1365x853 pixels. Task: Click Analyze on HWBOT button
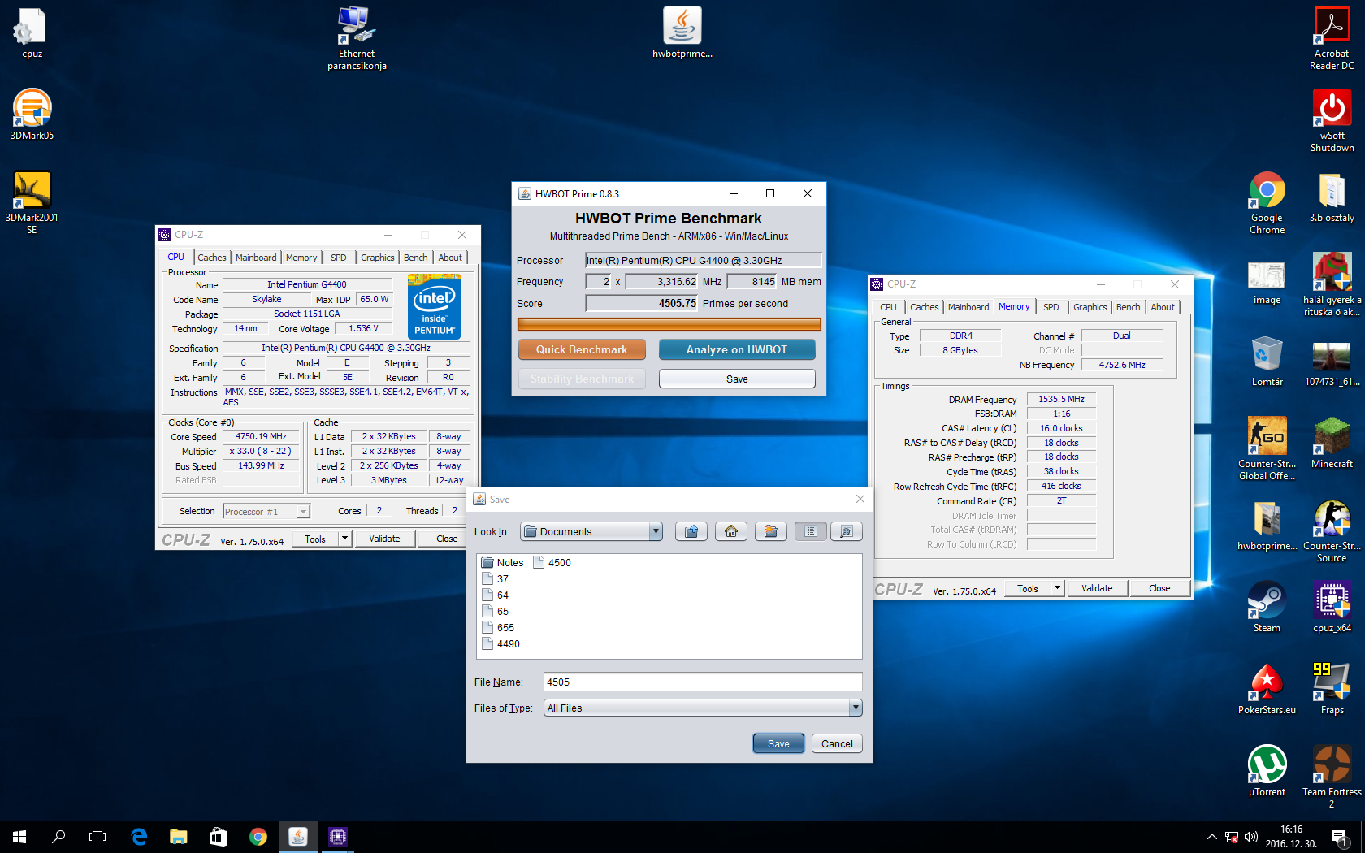(x=737, y=349)
